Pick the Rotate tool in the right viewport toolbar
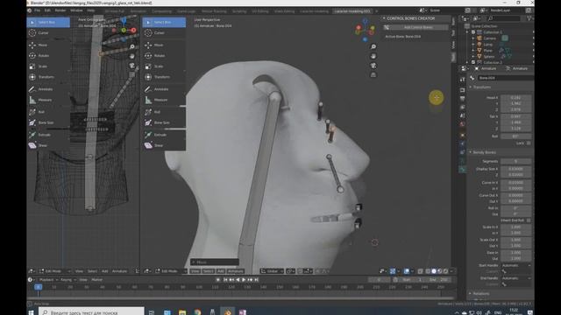Viewport: 561px width, 315px height. tap(164, 56)
